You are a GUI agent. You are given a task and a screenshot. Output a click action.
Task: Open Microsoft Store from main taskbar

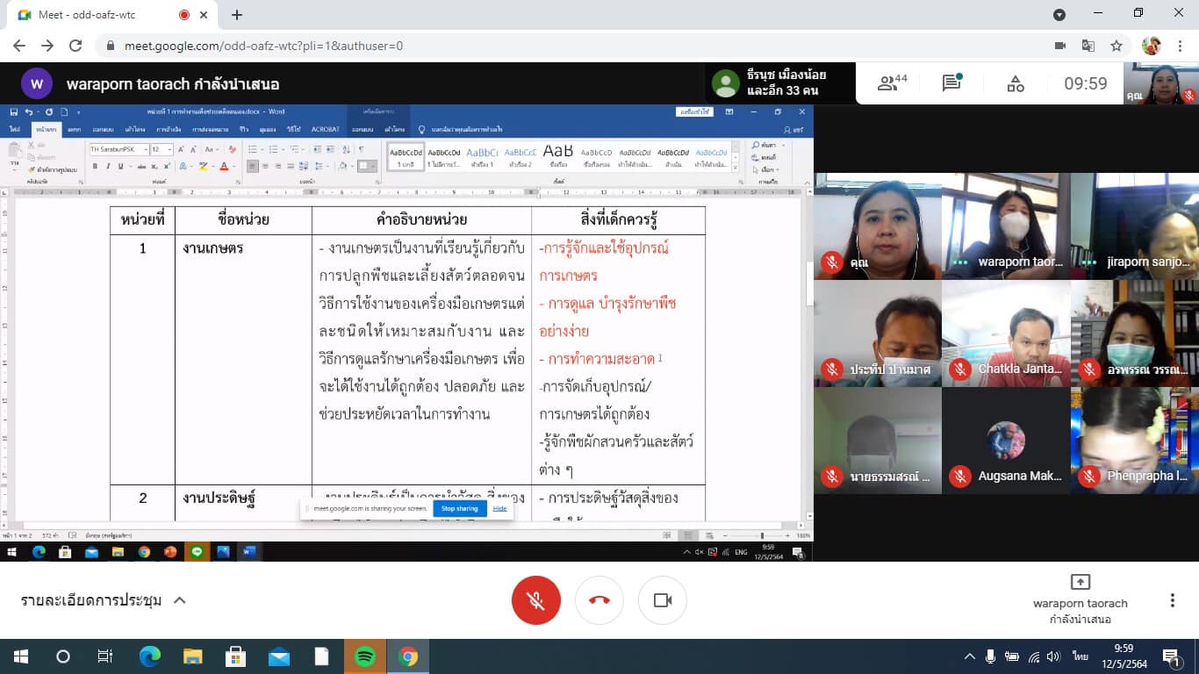(235, 656)
